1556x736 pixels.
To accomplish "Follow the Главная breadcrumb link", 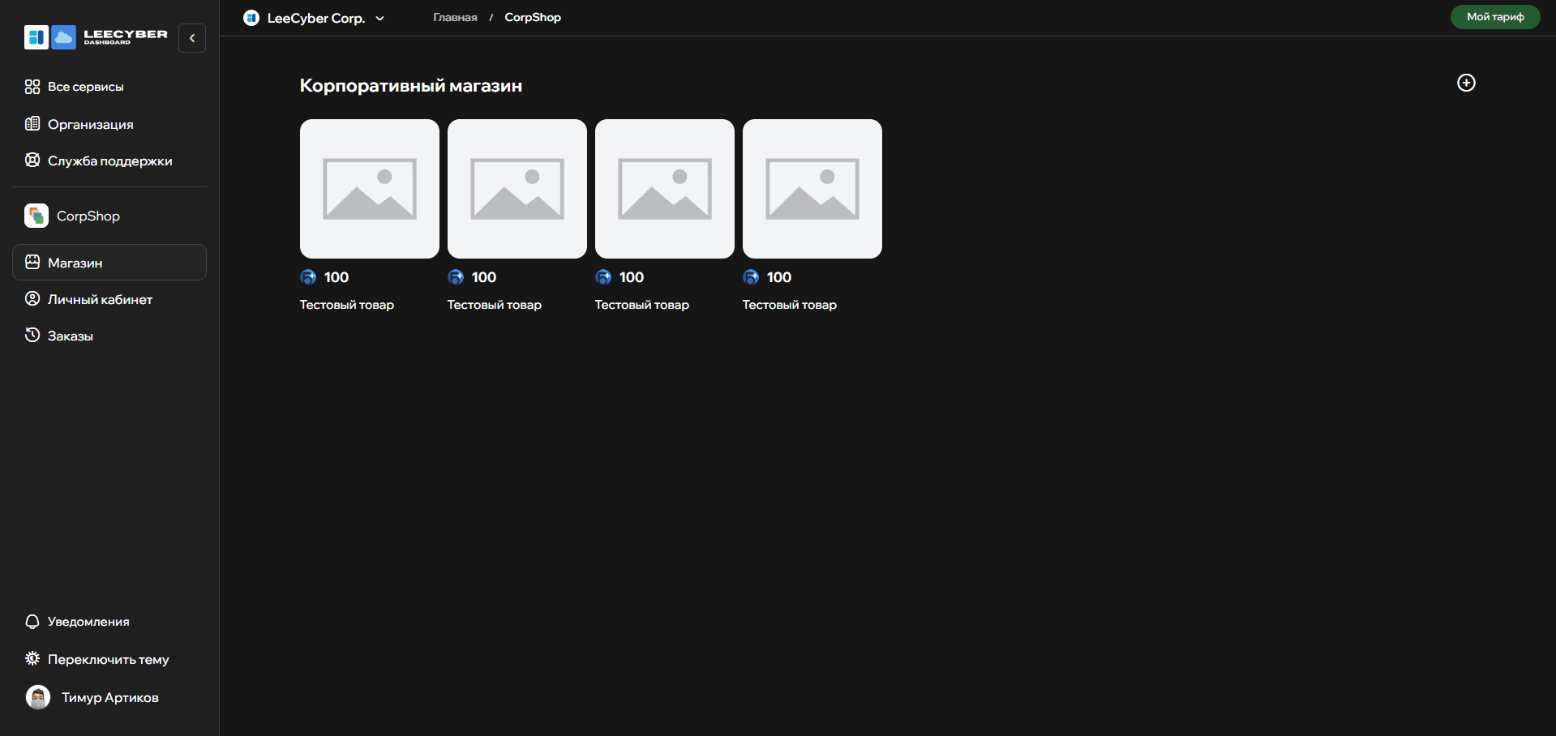I will click(455, 18).
